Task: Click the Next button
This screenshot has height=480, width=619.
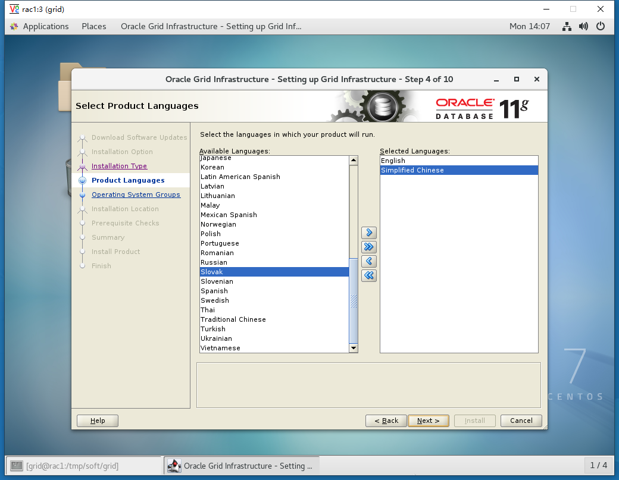Action: tap(429, 421)
